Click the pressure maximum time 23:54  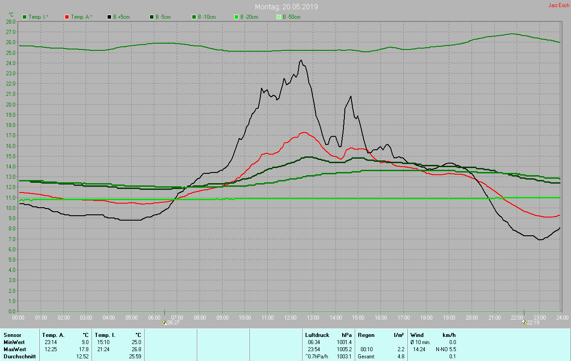(x=314, y=349)
